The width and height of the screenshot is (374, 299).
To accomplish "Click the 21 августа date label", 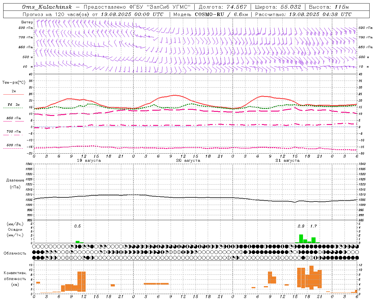I will (x=288, y=161).
